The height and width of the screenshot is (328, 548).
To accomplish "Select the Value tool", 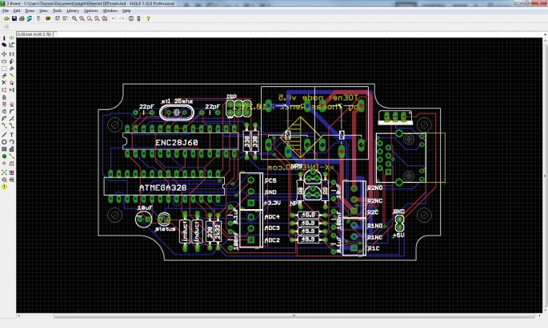I will 11,105.
